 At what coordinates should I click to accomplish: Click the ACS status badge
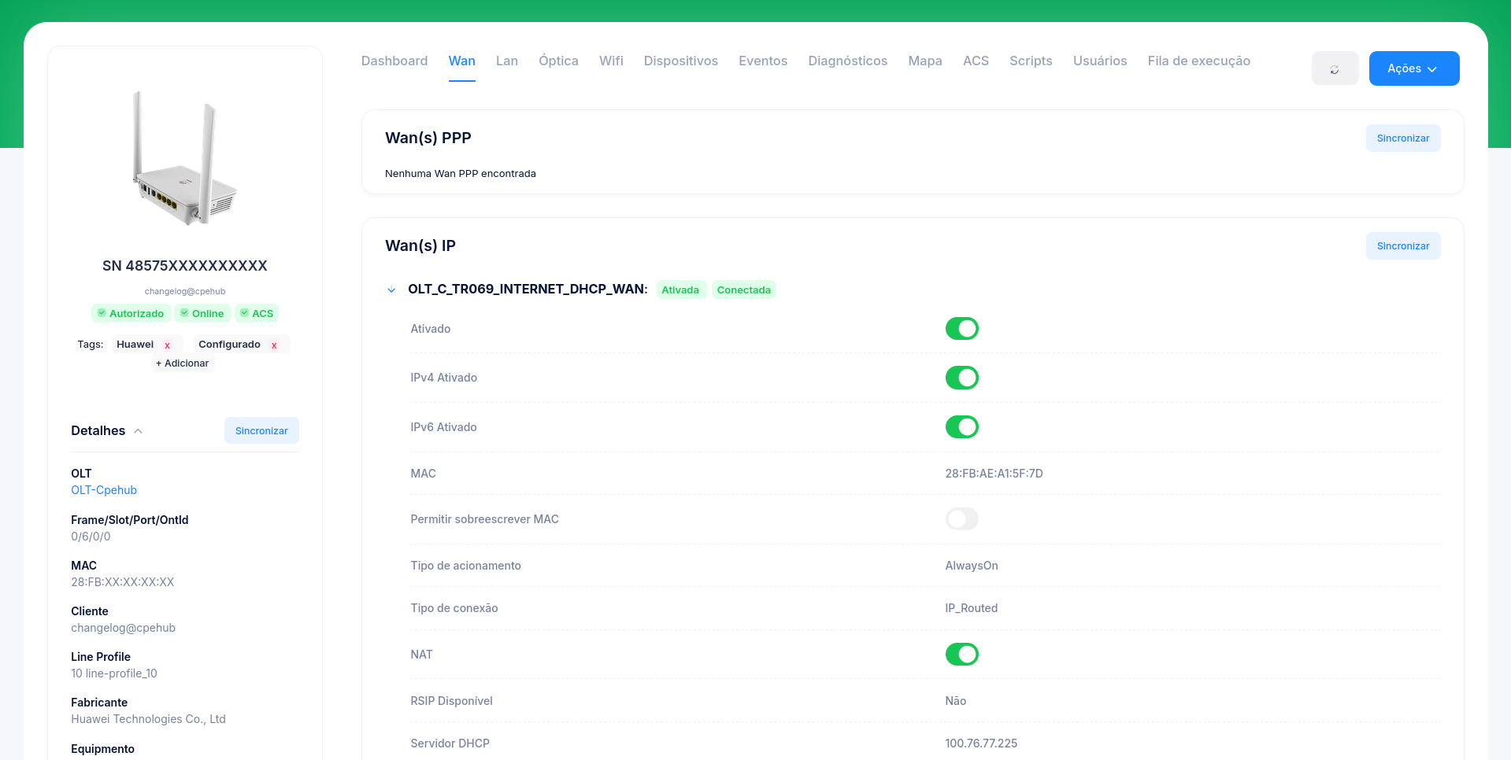pyautogui.click(x=257, y=313)
